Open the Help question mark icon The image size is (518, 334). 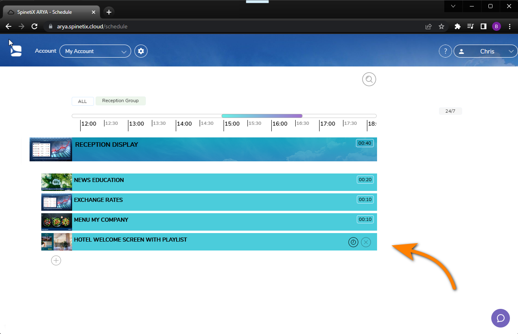(x=445, y=51)
